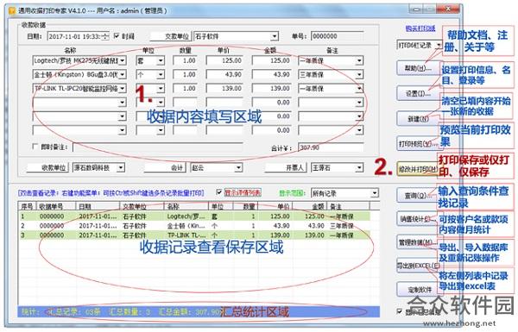Click the 修改并打印 button
The height and width of the screenshot is (332, 518).
pos(418,169)
